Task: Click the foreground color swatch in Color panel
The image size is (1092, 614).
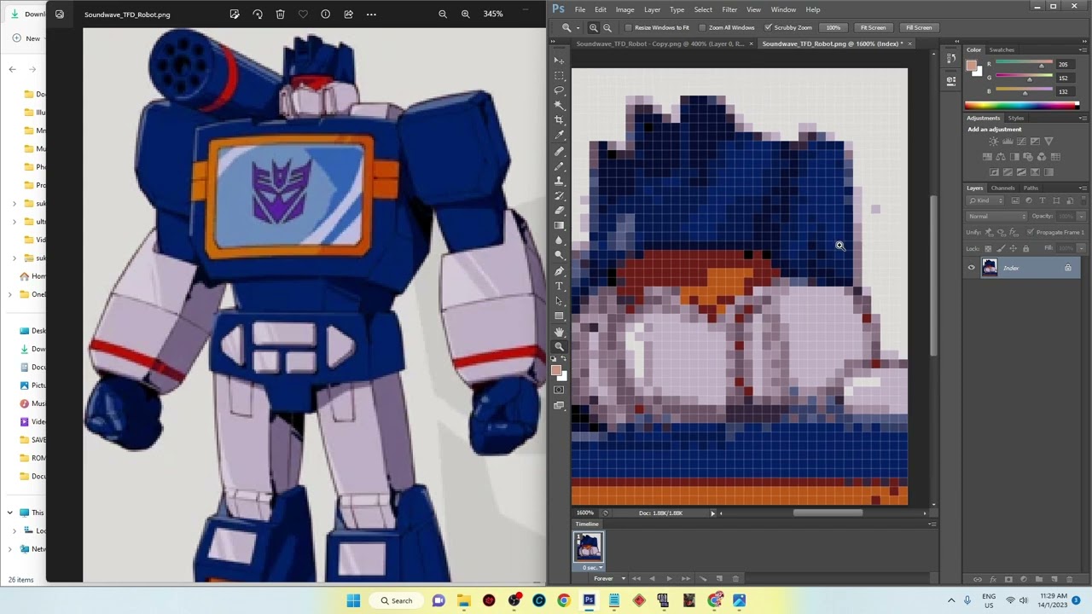Action: 972,65
